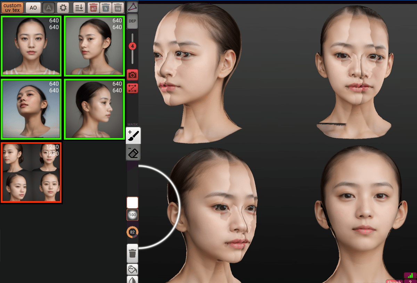Click the trash icon to clear the mask

click(132, 253)
